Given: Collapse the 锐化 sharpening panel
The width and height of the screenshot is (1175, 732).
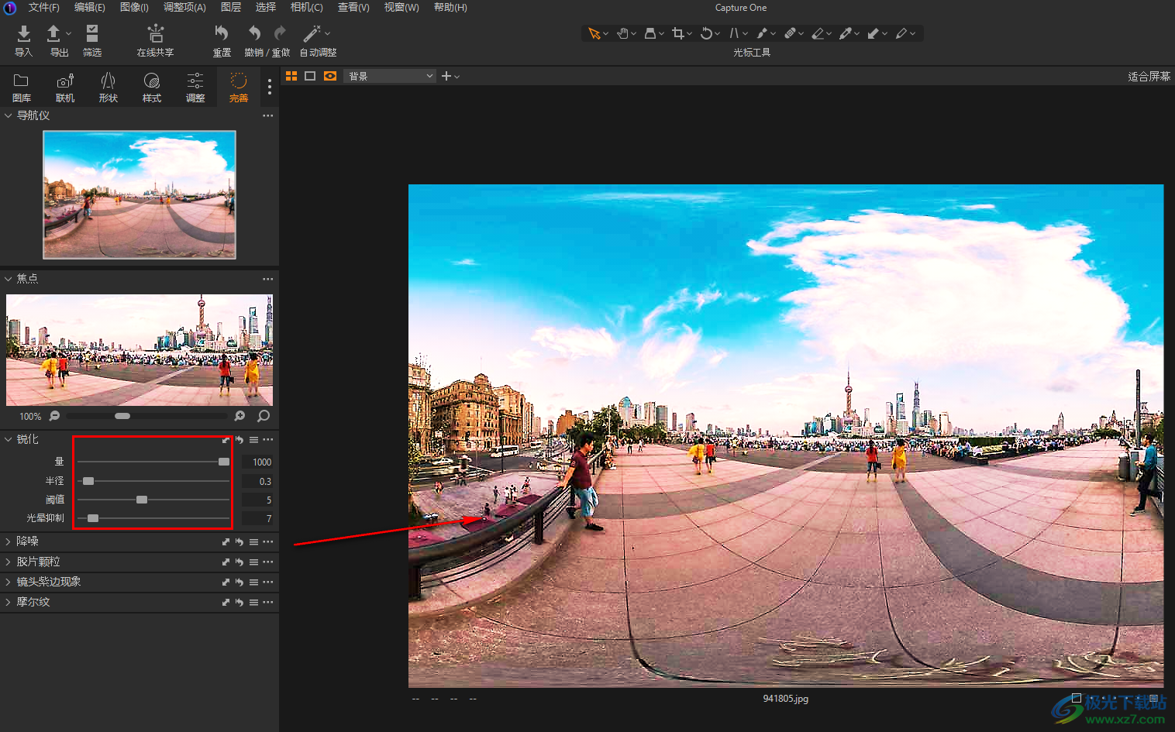Looking at the screenshot, I should click(9, 439).
